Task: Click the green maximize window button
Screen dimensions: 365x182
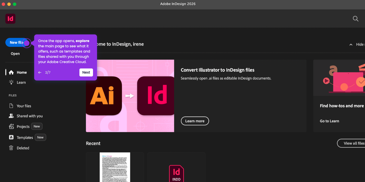Action: (15, 4)
